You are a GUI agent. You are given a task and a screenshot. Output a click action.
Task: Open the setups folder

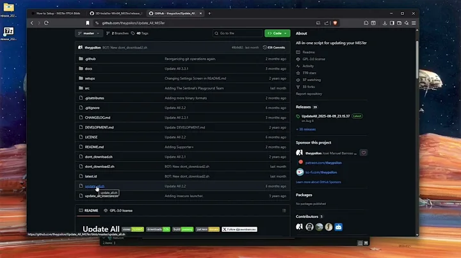(x=90, y=79)
